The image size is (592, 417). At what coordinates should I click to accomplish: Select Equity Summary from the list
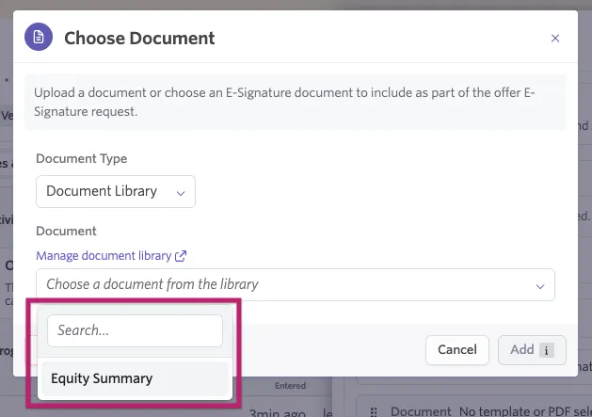tap(136, 378)
